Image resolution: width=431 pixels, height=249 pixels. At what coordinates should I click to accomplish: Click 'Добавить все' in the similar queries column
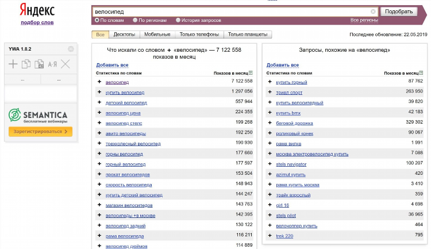click(x=283, y=65)
